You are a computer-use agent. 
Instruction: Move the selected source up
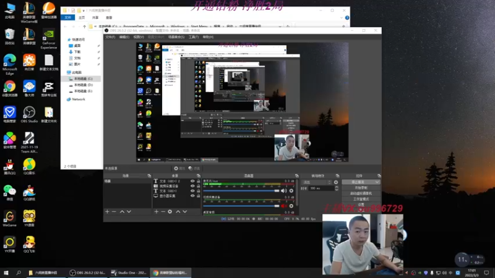(178, 211)
